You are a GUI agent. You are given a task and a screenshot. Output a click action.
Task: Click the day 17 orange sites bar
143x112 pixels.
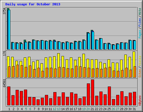pyautogui.click(x=76, y=72)
